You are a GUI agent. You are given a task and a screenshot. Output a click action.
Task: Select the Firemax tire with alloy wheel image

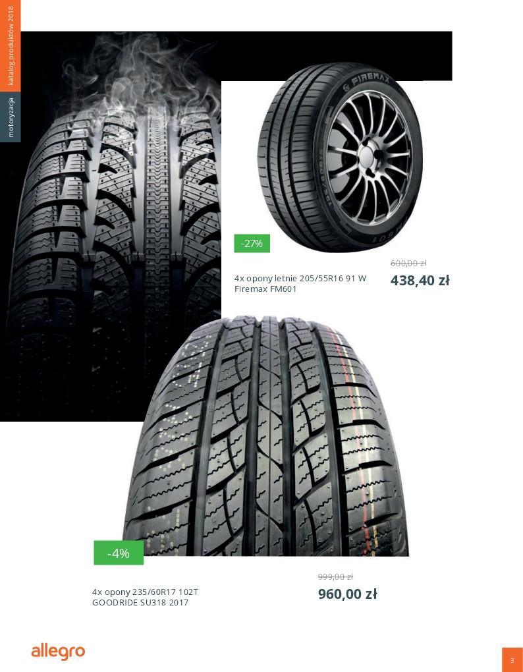click(340, 158)
